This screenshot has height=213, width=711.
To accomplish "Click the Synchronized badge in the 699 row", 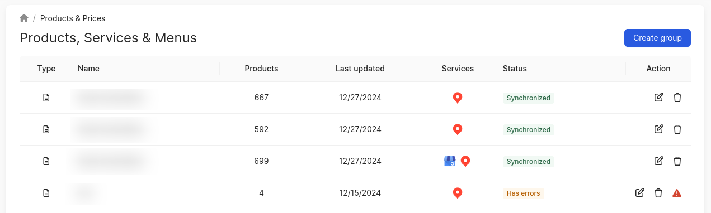I will point(529,162).
